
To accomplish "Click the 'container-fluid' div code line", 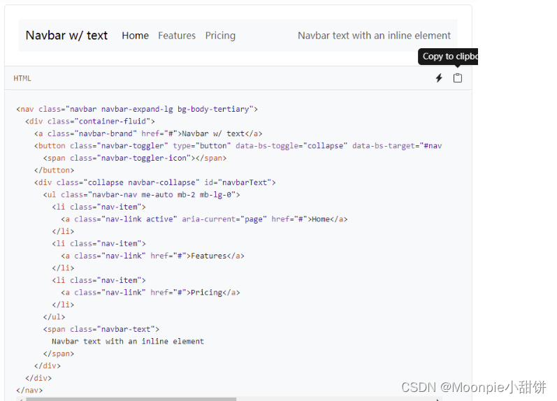I will pyautogui.click(x=90, y=121).
